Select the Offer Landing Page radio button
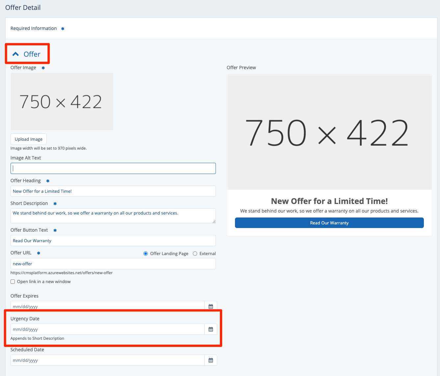This screenshot has height=376, width=440. point(145,253)
